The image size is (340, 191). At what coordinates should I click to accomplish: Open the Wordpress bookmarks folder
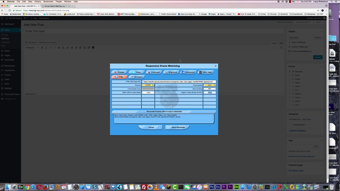(x=310, y=14)
